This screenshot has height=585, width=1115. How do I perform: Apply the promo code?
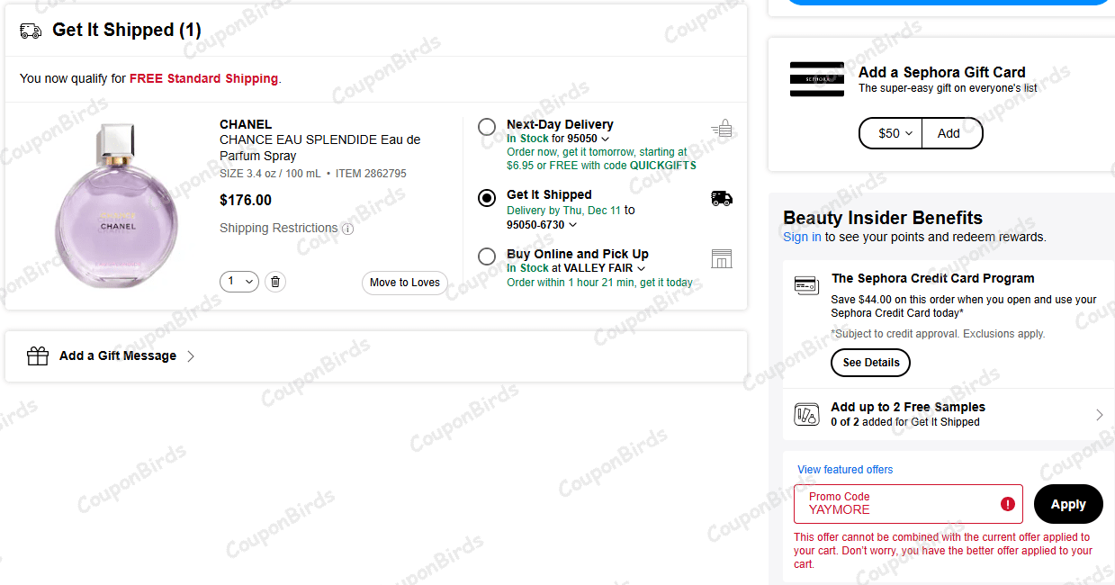pyautogui.click(x=1068, y=504)
